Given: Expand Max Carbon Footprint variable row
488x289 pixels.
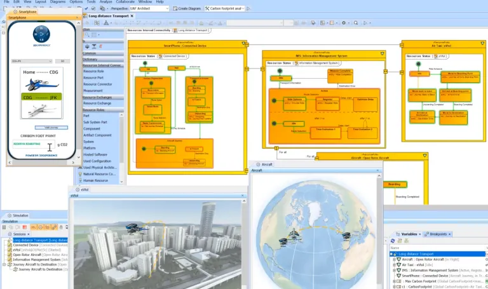Looking at the screenshot, I should (x=395, y=281).
